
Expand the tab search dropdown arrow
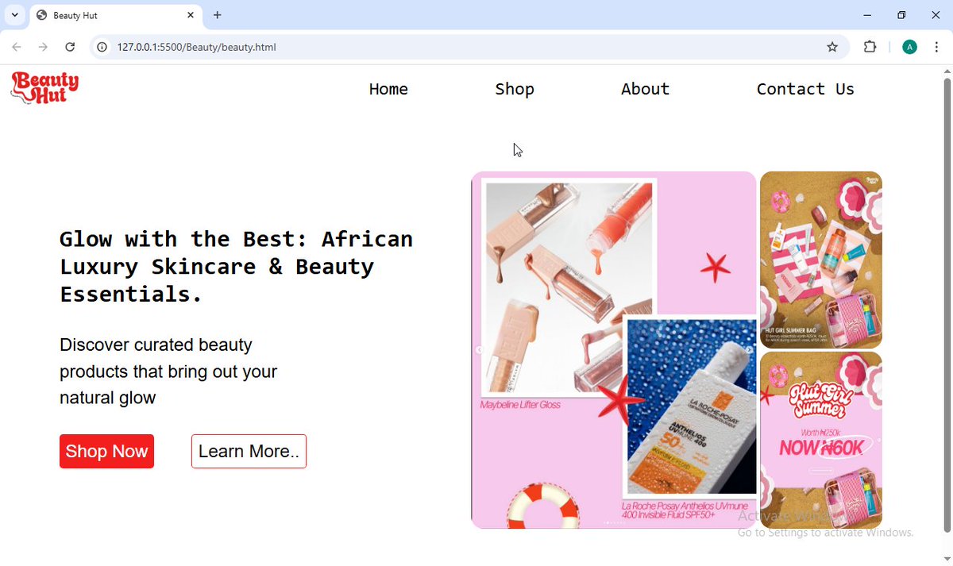click(14, 15)
